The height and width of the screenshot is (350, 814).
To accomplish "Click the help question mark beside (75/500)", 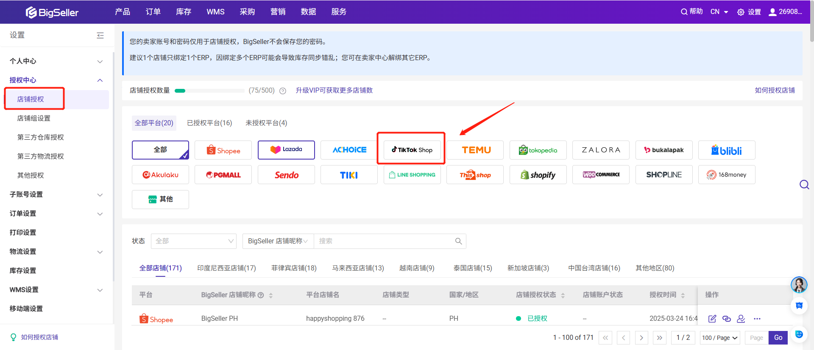I will point(283,91).
